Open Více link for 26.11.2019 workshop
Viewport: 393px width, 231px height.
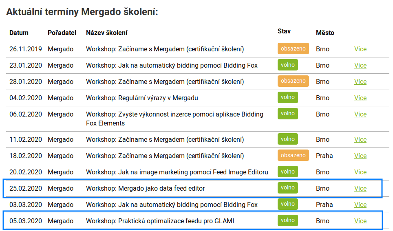tap(360, 49)
